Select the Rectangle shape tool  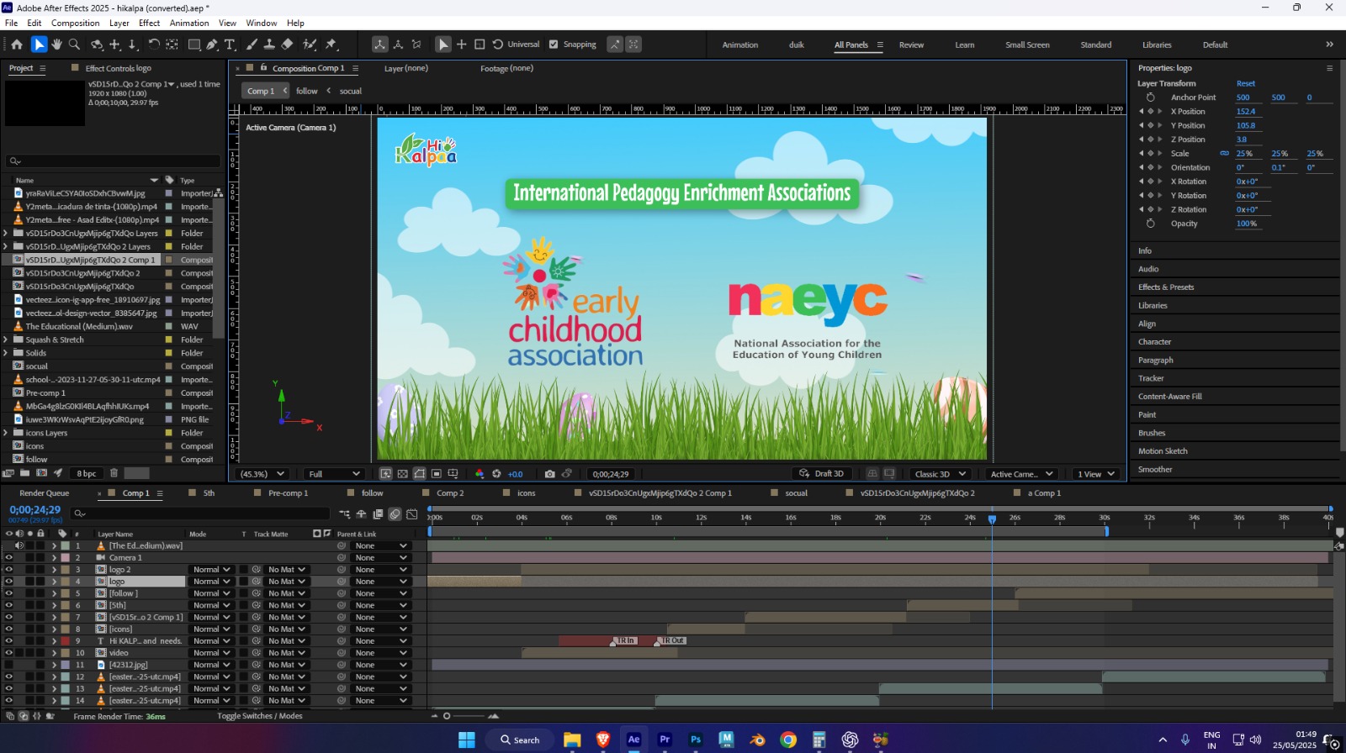(x=193, y=45)
